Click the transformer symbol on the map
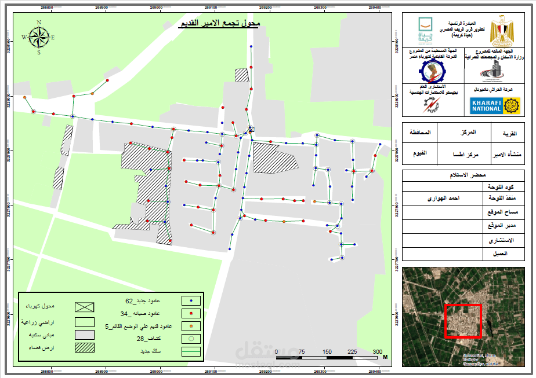This screenshot has height=378, width=536. tap(252, 129)
